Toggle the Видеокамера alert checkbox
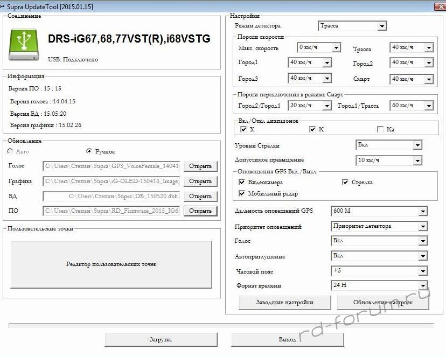 [242, 183]
